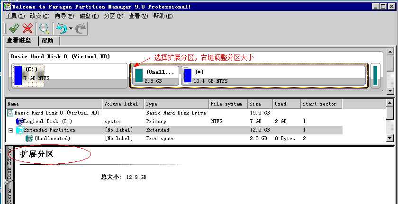Click the Basic Hard Disk 0 drive icon

(10, 113)
